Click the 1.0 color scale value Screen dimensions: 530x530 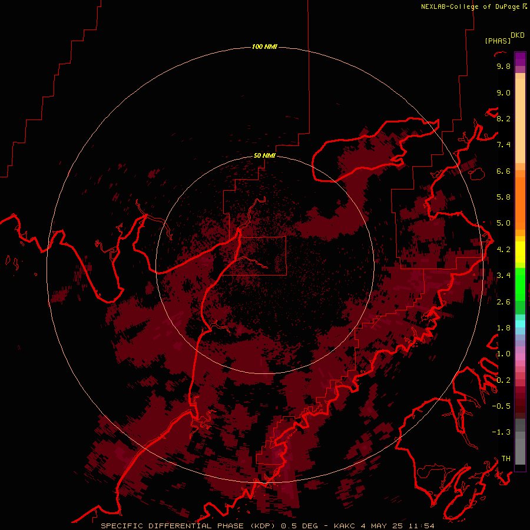pyautogui.click(x=503, y=354)
